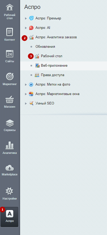The height and width of the screenshot is (235, 107).
Task: Expand the Аспро: Премьер tree node
Action: (26, 18)
